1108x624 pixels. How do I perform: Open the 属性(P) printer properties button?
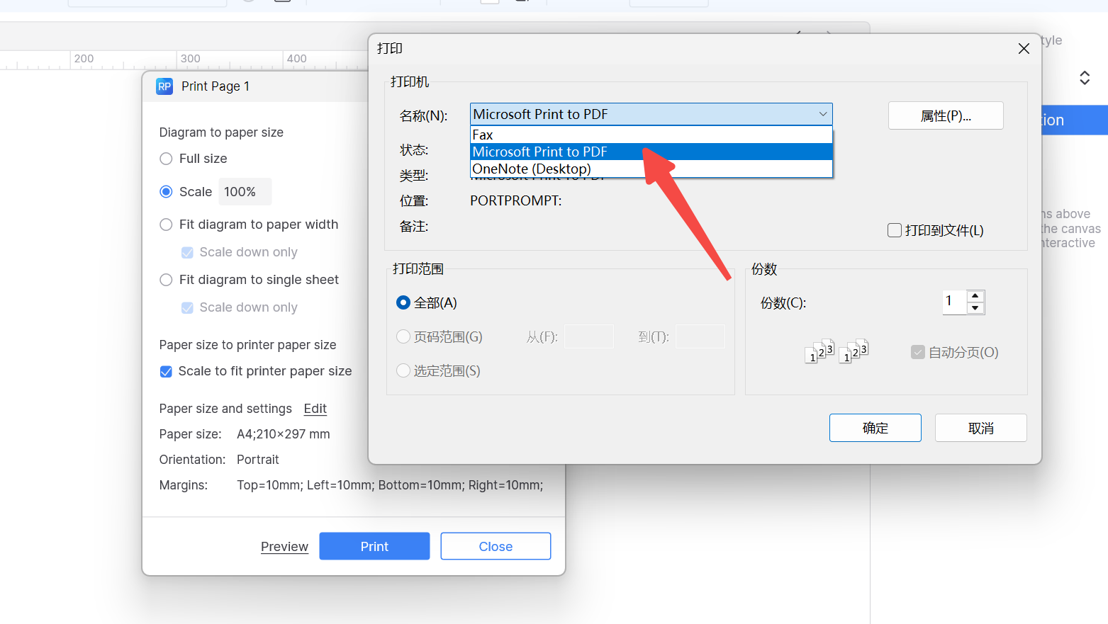pos(946,116)
